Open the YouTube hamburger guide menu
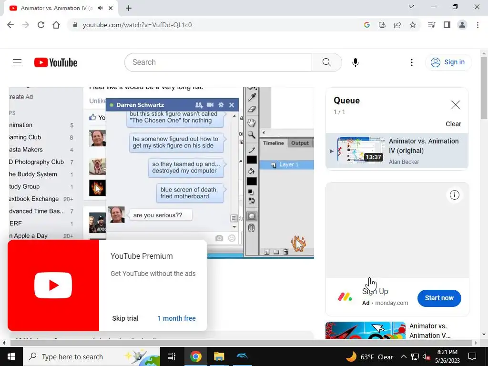The image size is (488, 366). pos(17,62)
